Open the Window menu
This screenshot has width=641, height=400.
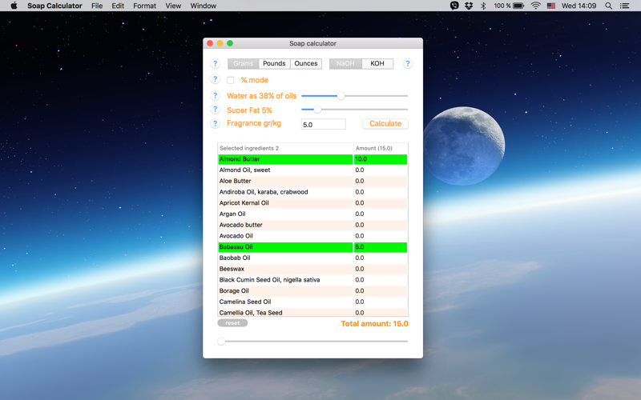tap(204, 6)
